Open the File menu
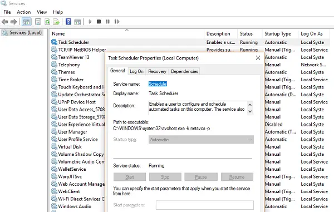This screenshot has width=334, height=212. coord(7,12)
